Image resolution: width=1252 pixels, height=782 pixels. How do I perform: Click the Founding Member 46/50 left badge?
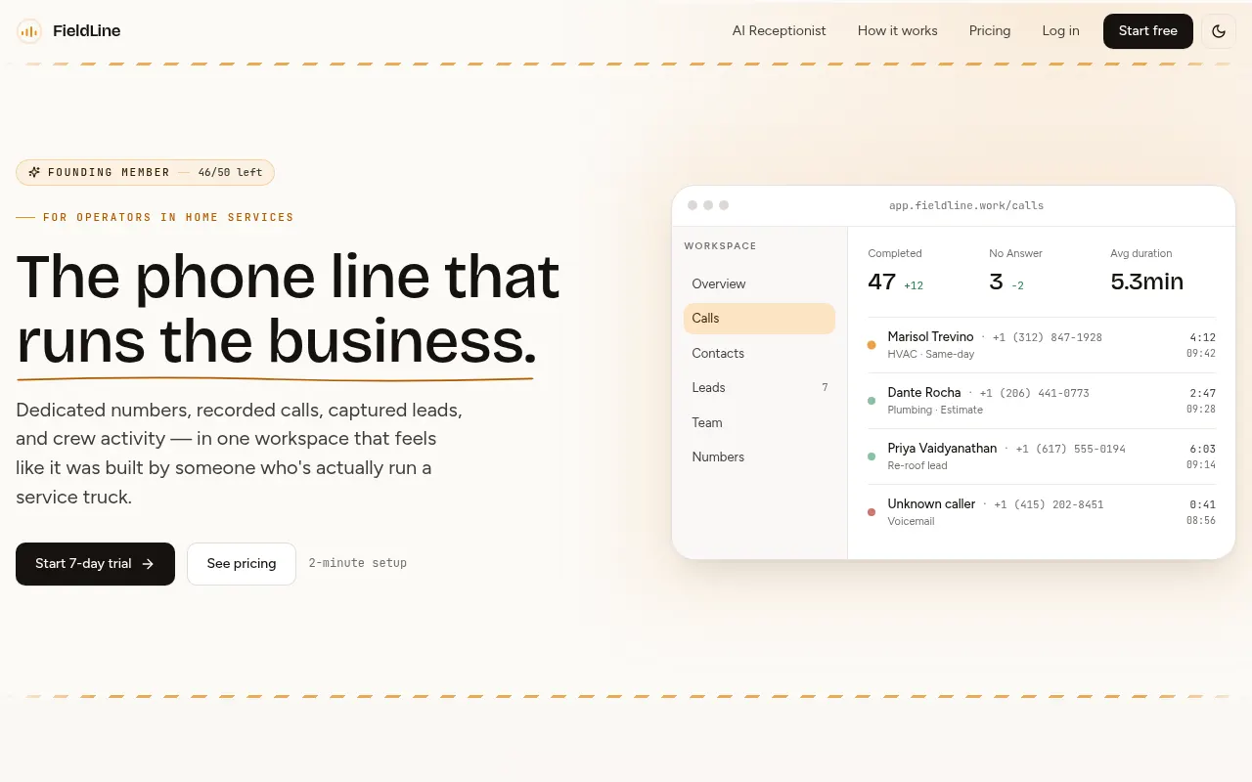(145, 172)
